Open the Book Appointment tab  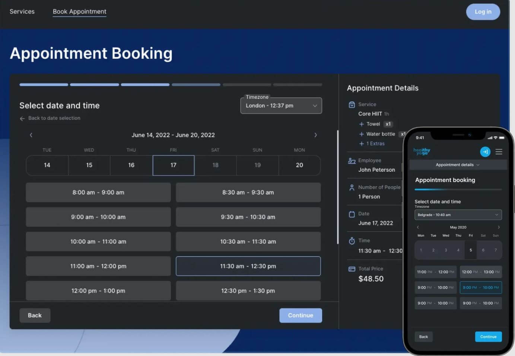click(79, 12)
